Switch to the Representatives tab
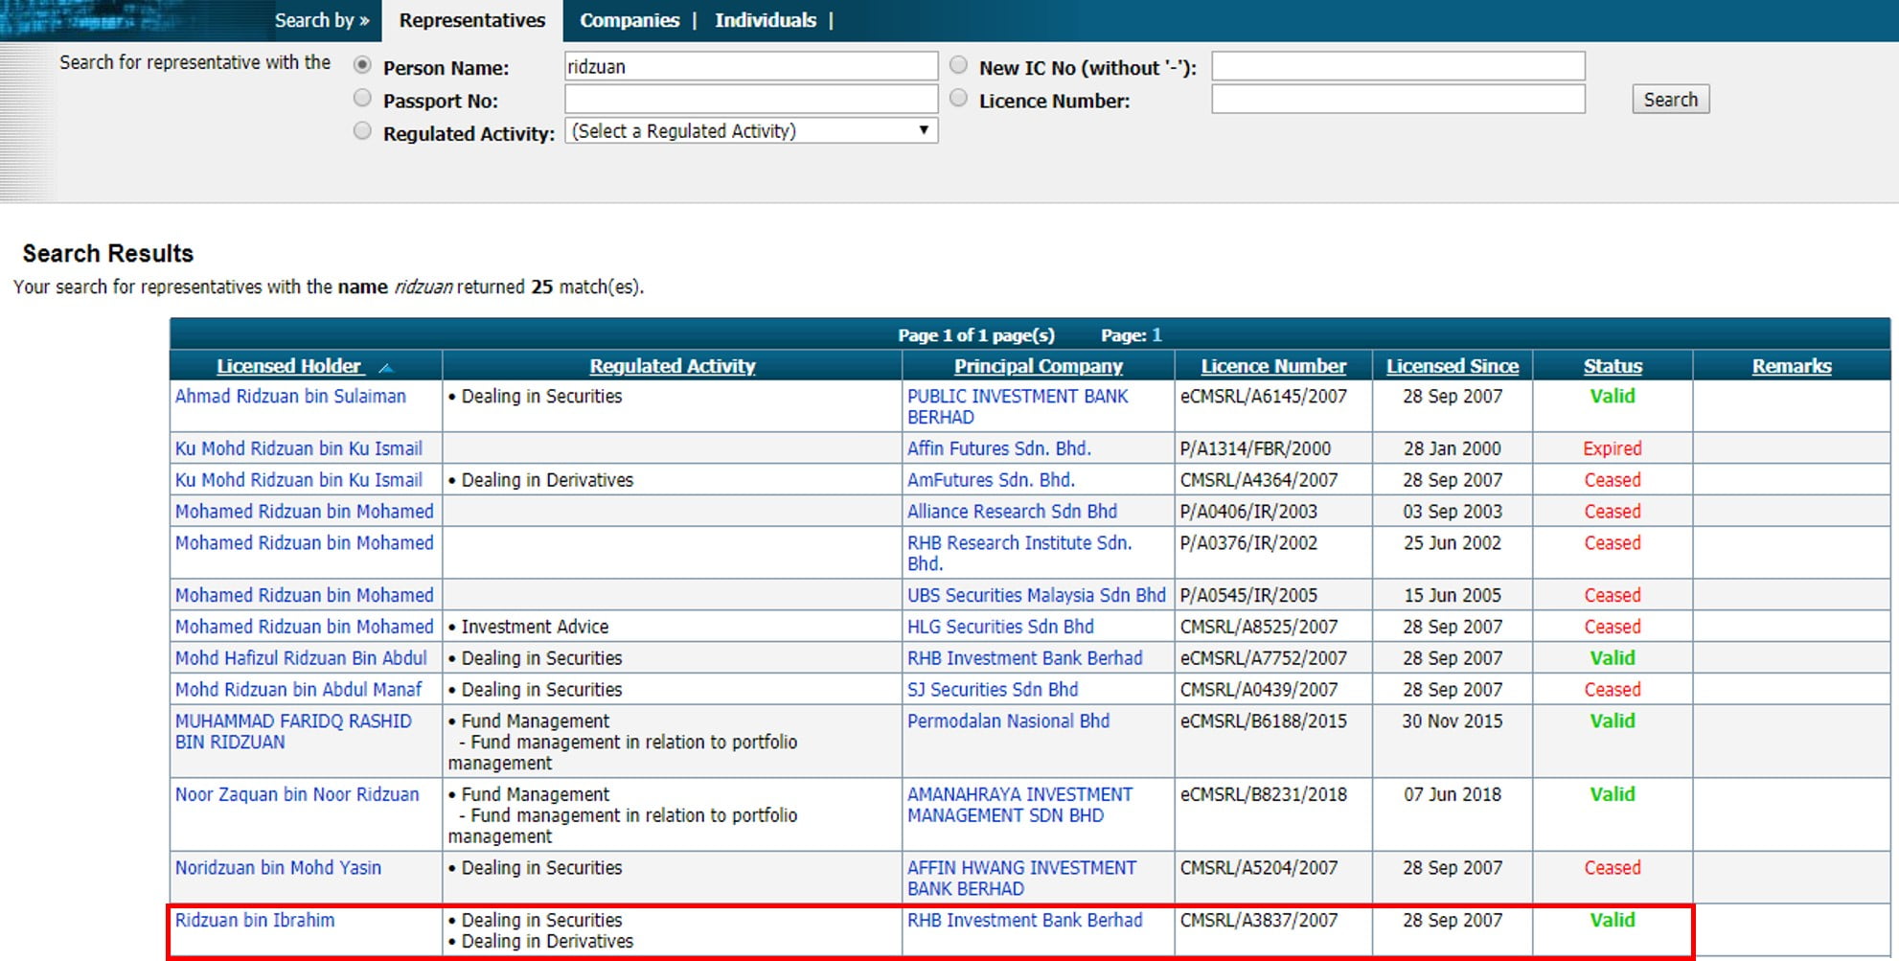 [x=471, y=20]
